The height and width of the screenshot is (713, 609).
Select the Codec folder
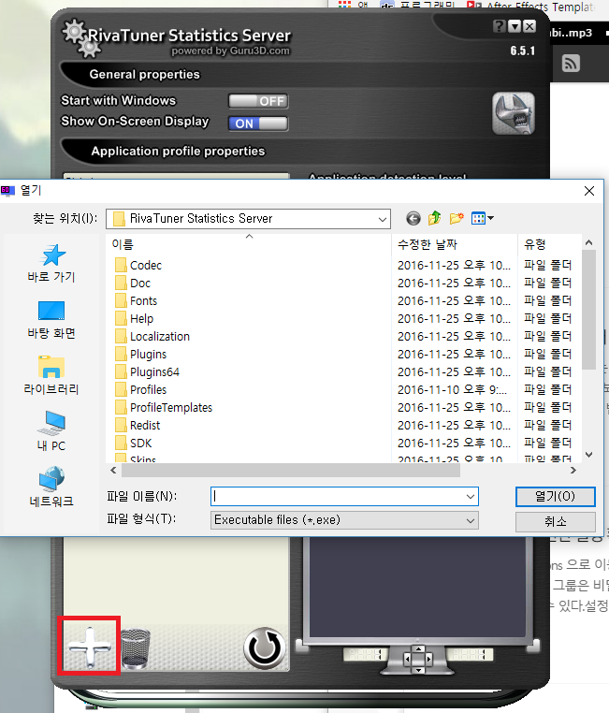[138, 265]
